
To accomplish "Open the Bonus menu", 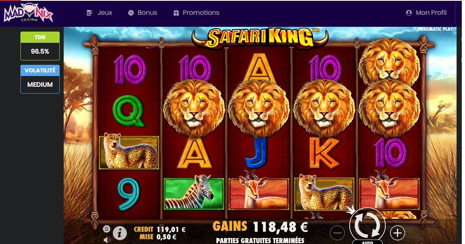I will pyautogui.click(x=142, y=13).
